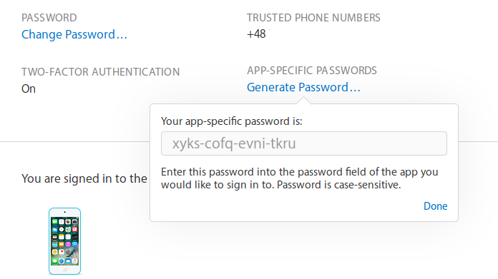The height and width of the screenshot is (279, 498).
Task: Click the +48 trusted phone number
Action: (256, 34)
